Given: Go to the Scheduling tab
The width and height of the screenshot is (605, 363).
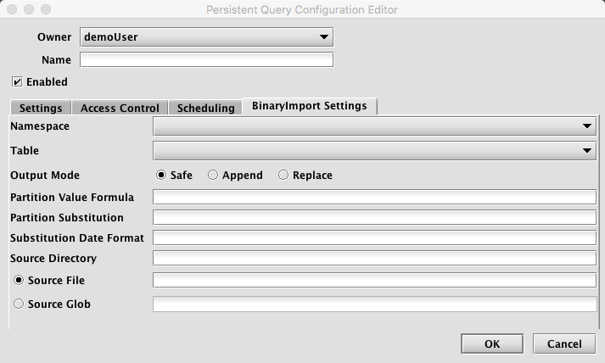Looking at the screenshot, I should [x=205, y=108].
